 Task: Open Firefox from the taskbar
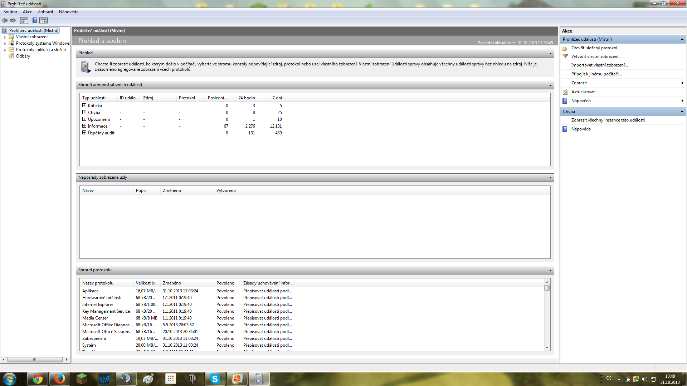tap(59, 379)
